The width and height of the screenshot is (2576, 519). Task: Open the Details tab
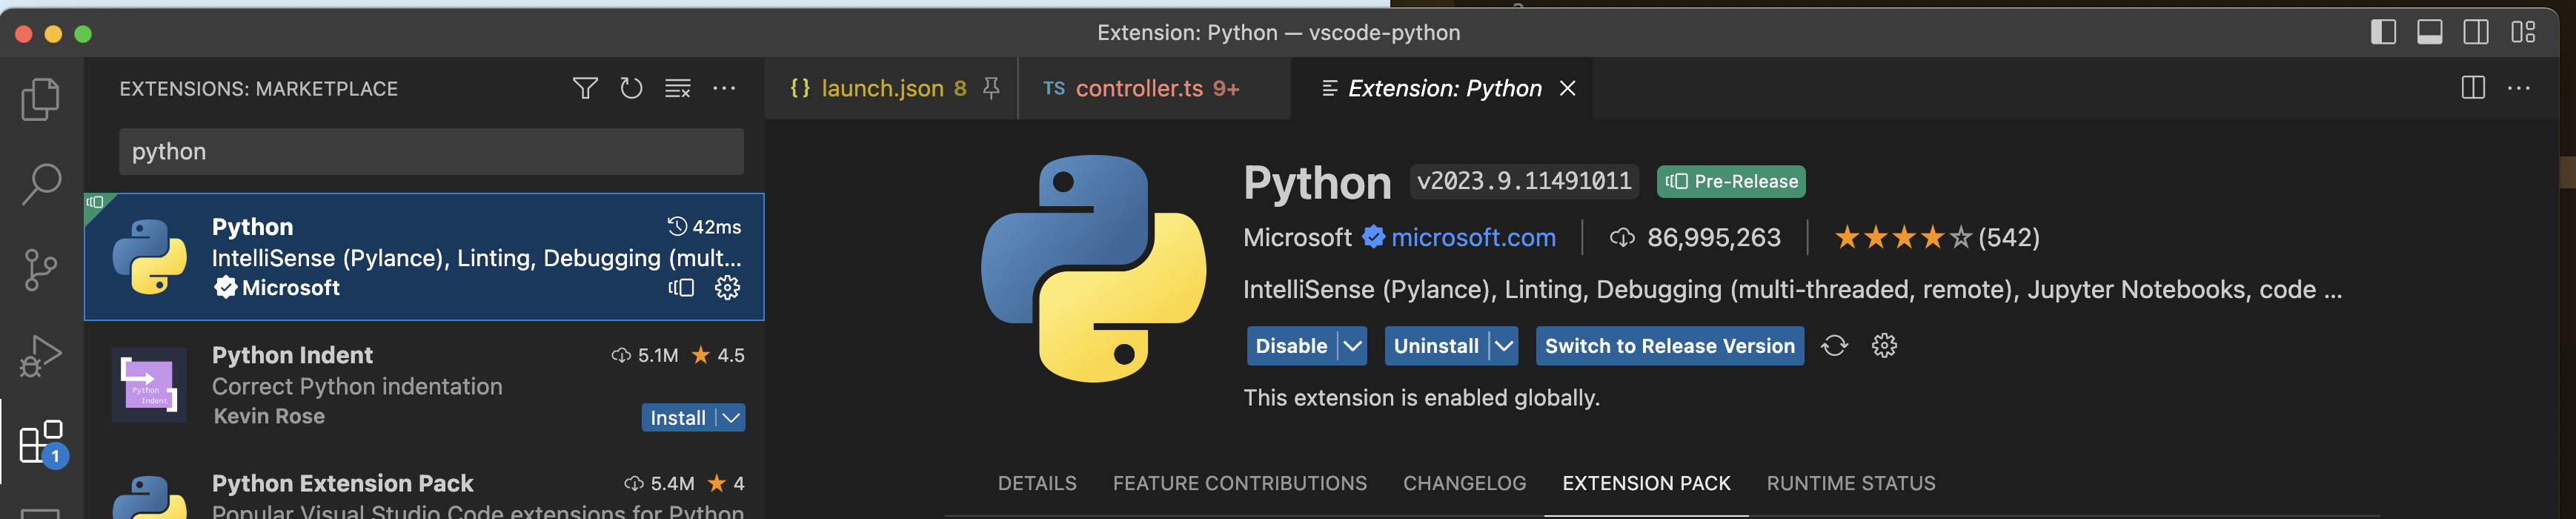click(x=1037, y=483)
